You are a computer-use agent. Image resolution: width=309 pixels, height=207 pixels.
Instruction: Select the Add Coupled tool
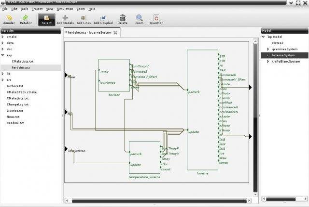point(103,17)
